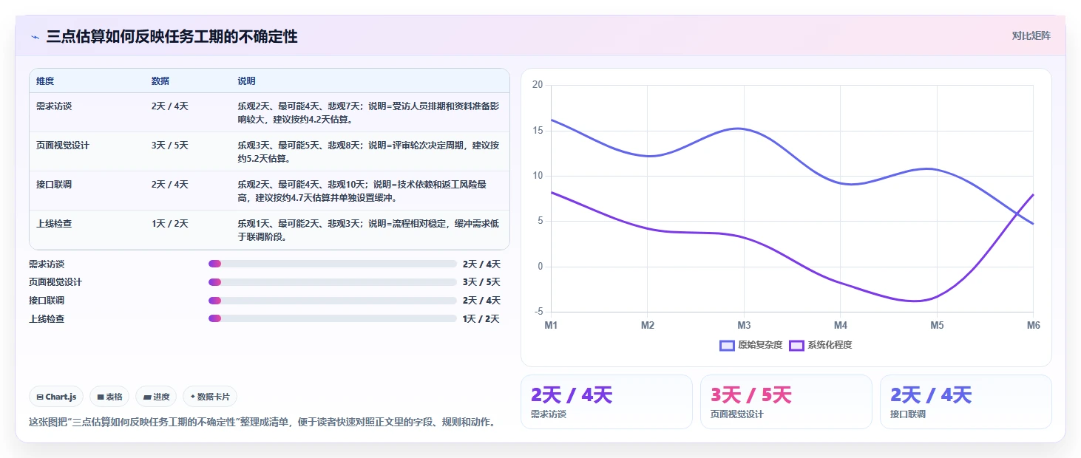Screen dimensions: 1081x458
Task: Select the 进度 tag chip
Action: click(157, 397)
